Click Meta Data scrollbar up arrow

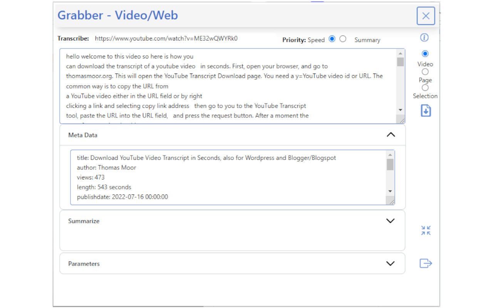pyautogui.click(x=390, y=154)
